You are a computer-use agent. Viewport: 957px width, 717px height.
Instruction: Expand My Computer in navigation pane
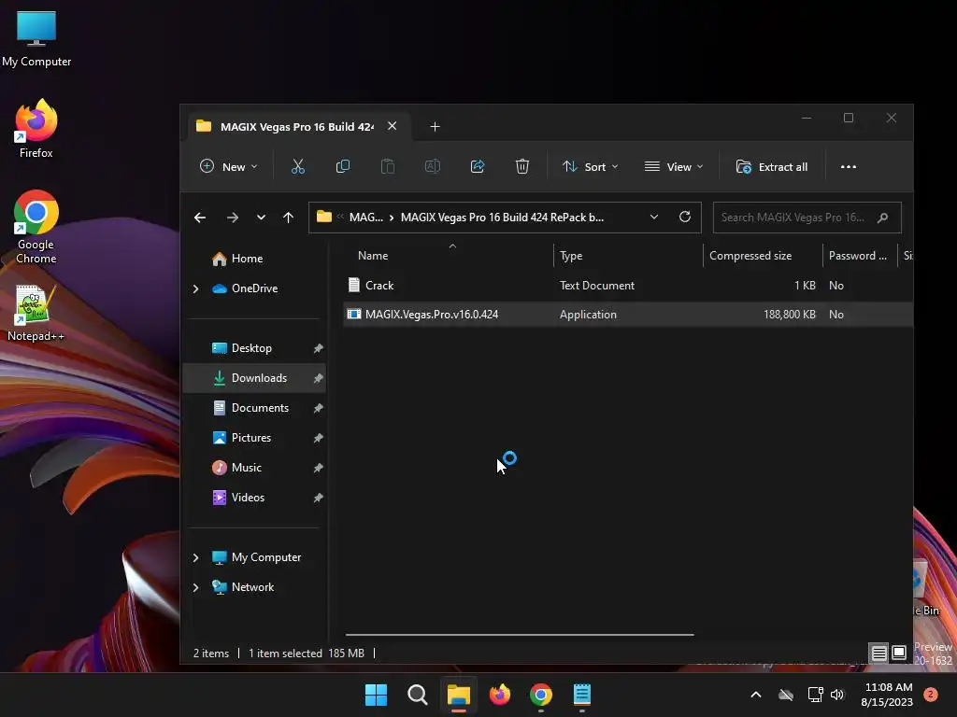(x=196, y=557)
